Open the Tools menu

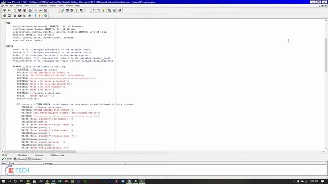coord(61,6)
